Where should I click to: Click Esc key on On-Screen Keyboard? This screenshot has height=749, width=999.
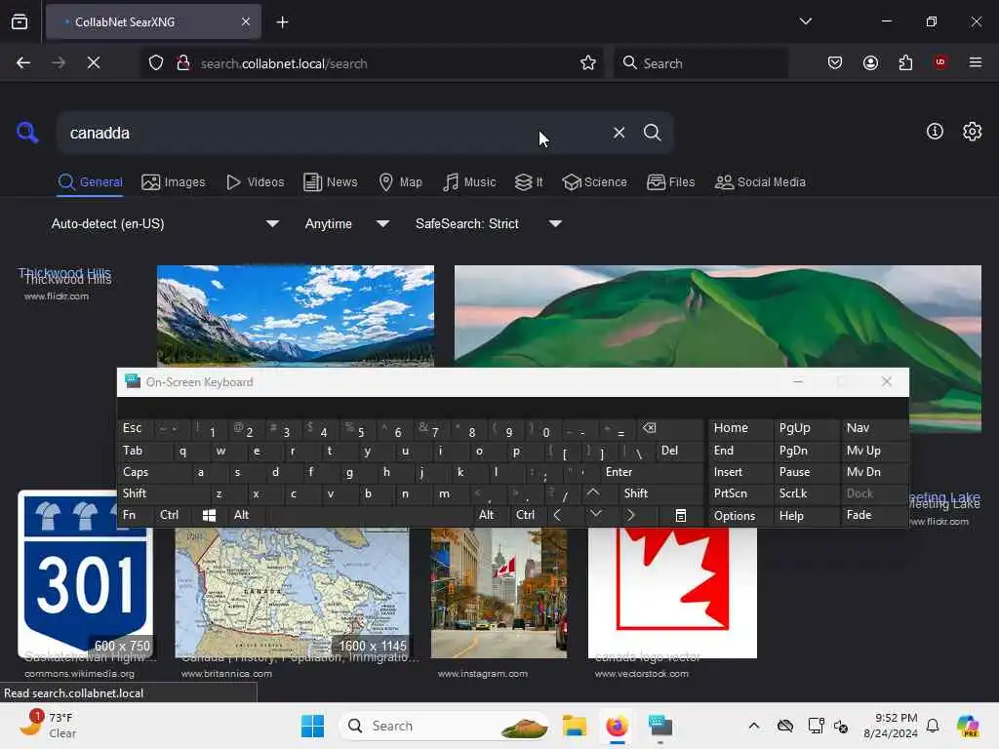click(135, 428)
